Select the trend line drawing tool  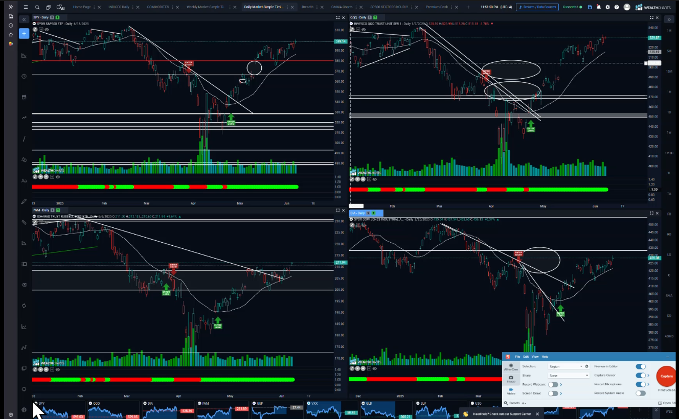click(24, 139)
